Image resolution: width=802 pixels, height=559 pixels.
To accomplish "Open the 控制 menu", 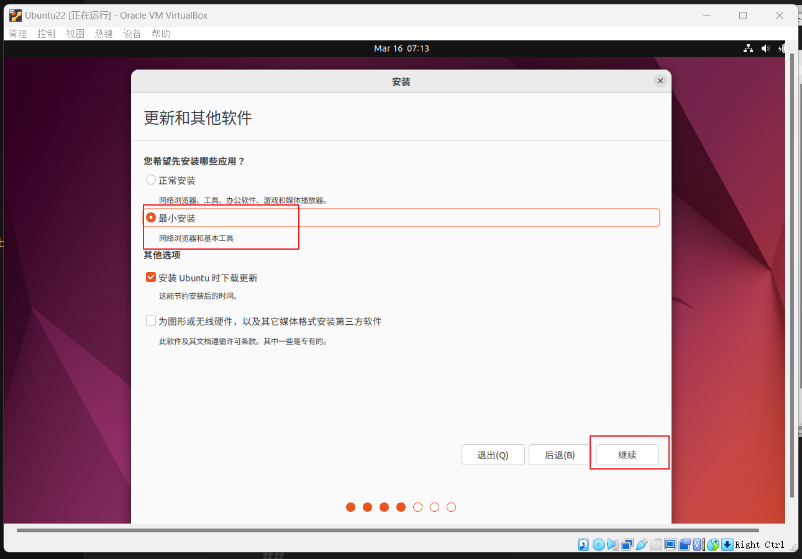I will pos(47,34).
